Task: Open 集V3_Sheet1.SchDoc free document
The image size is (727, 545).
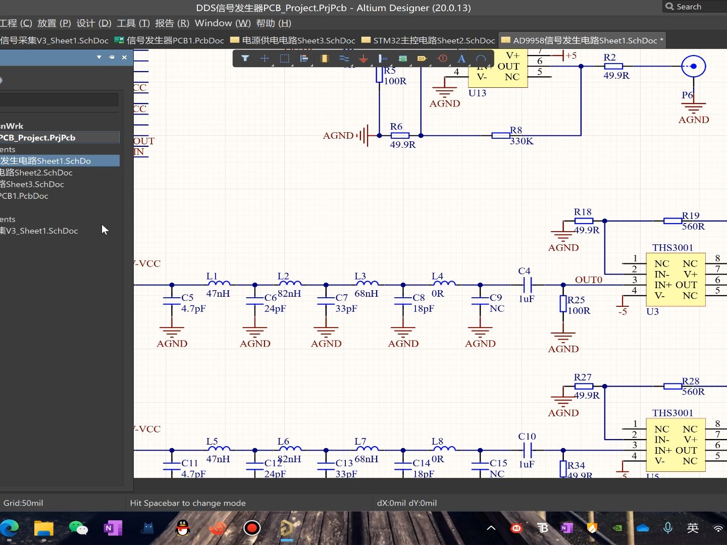Action: 39,231
